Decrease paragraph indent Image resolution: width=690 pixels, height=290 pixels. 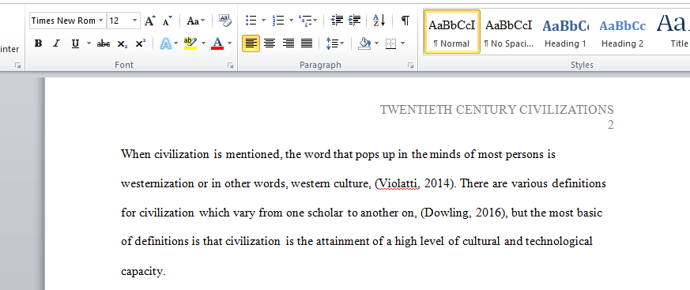coord(337,21)
